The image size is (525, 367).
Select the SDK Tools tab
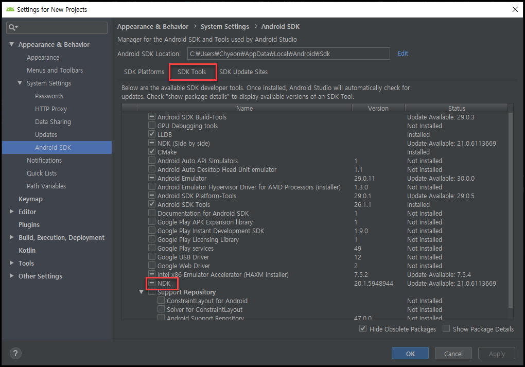[192, 72]
